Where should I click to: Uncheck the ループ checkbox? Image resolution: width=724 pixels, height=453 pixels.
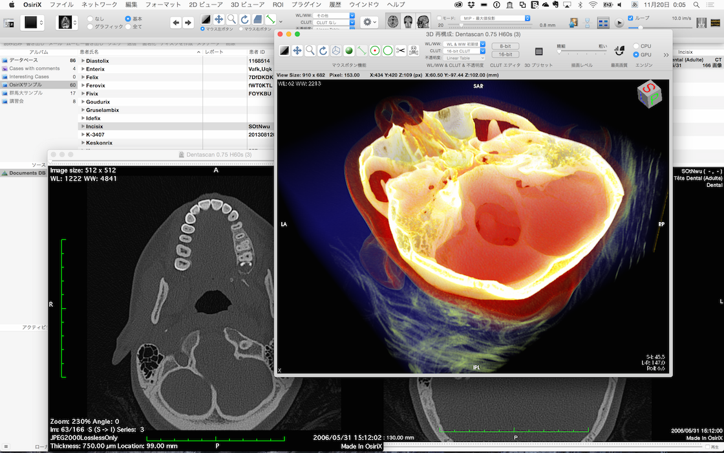tap(631, 18)
